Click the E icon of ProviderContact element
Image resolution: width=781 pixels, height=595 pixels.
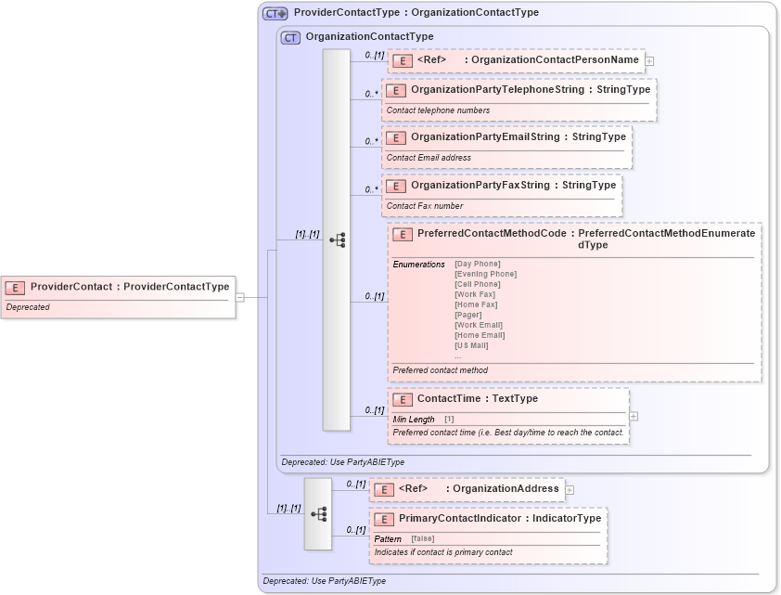coord(16,288)
